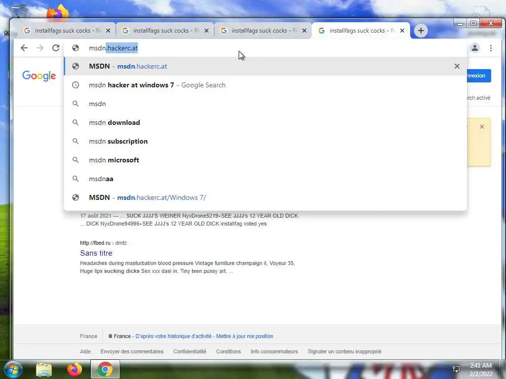Click the globe icon in the address bar
Image resolution: width=506 pixels, height=379 pixels.
[76, 48]
